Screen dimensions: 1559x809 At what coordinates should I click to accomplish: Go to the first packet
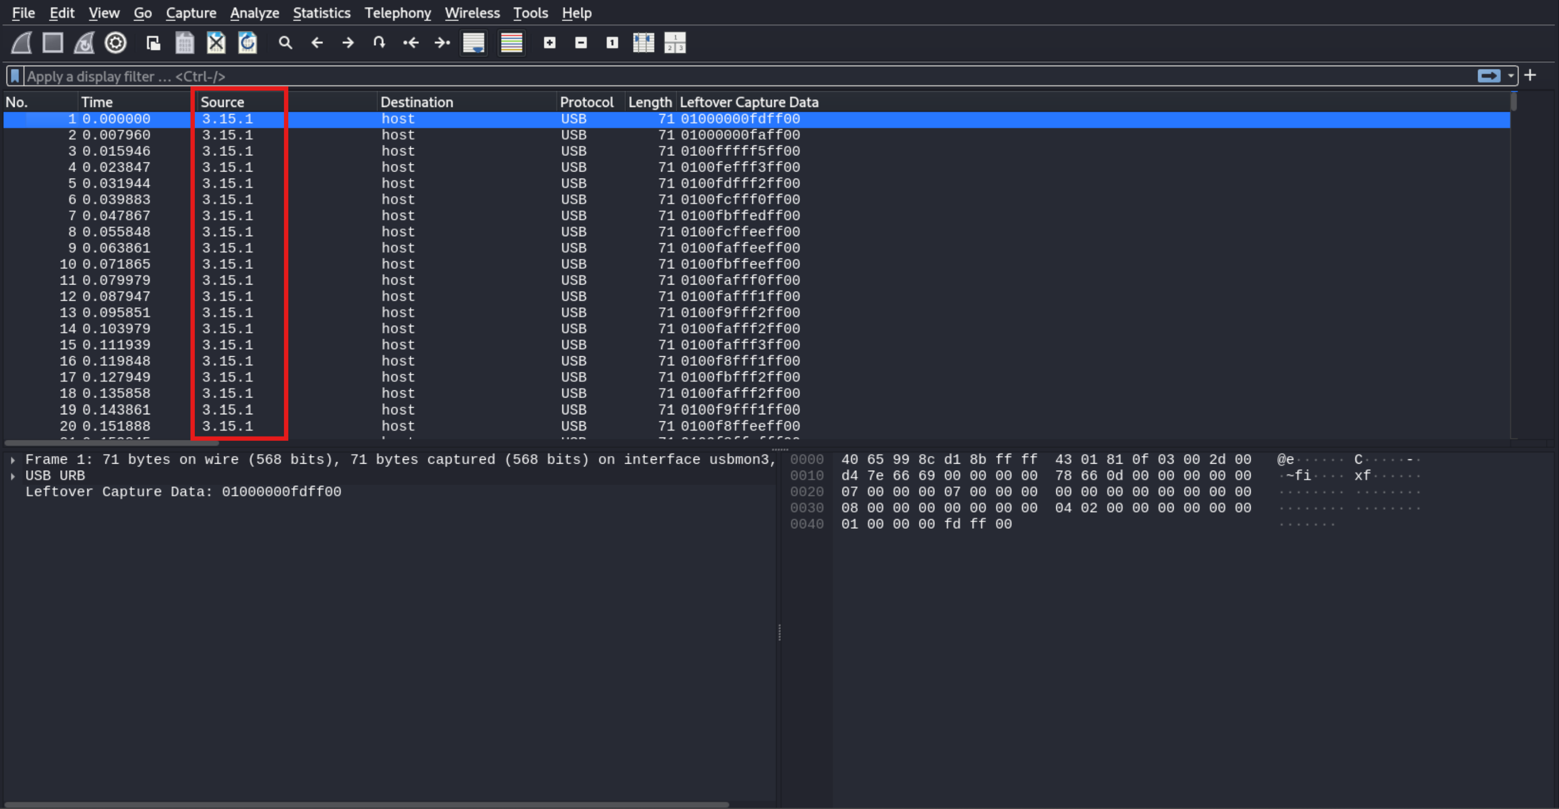pyautogui.click(x=411, y=43)
